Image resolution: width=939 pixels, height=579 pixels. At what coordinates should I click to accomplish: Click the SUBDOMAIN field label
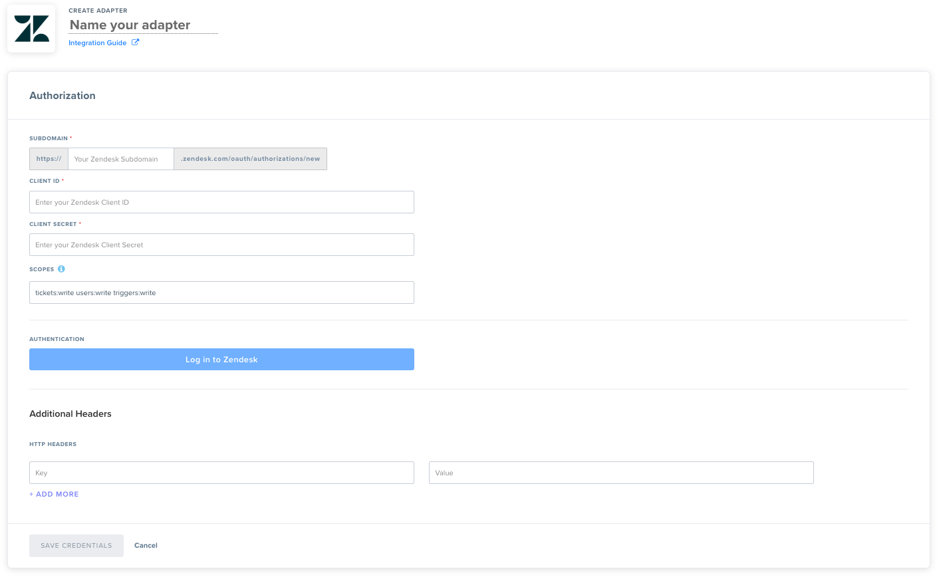[x=49, y=138]
